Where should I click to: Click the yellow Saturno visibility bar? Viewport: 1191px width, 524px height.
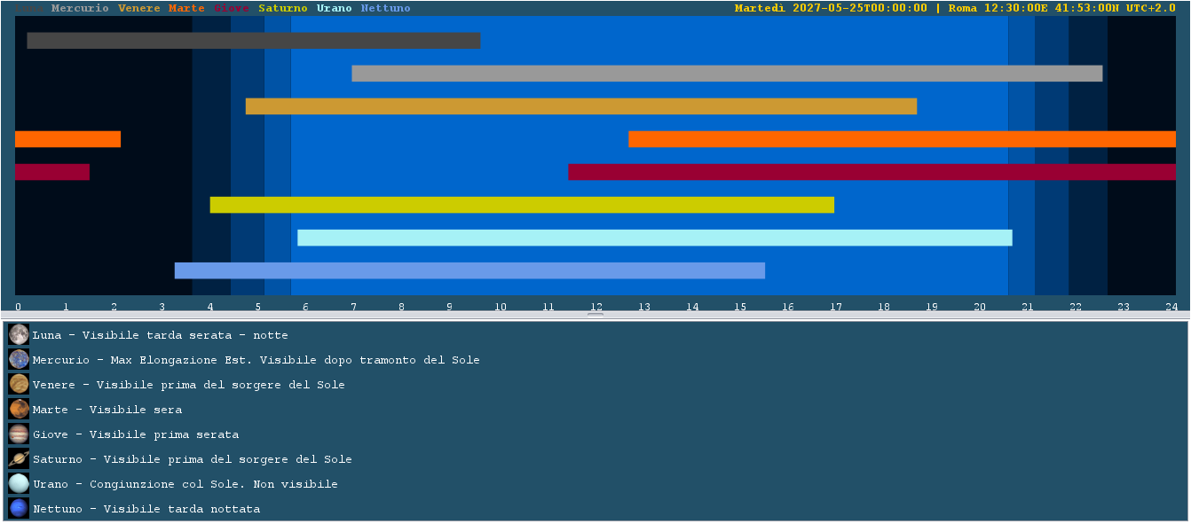pyautogui.click(x=522, y=205)
